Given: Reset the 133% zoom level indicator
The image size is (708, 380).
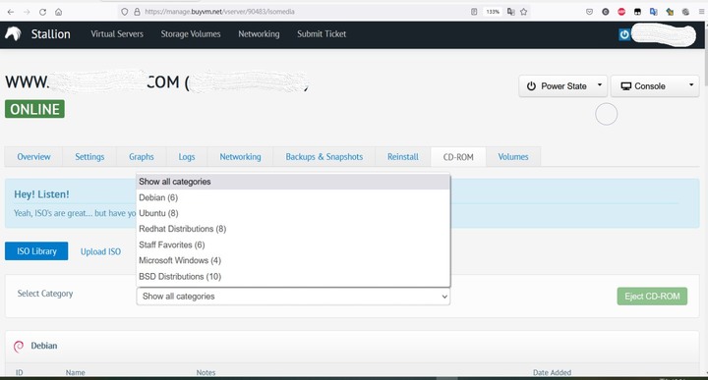Looking at the screenshot, I should point(493,12).
